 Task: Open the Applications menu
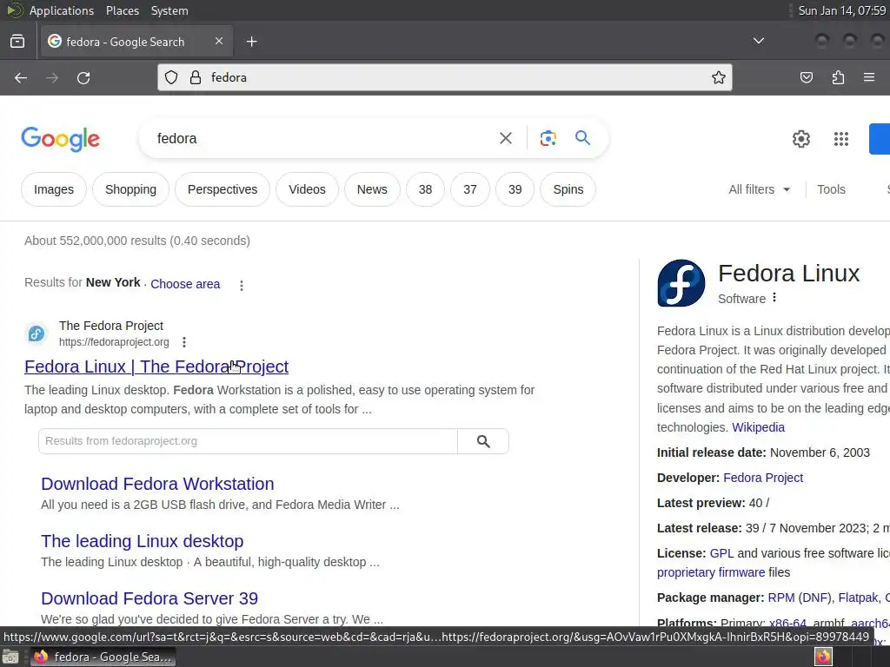coord(62,10)
